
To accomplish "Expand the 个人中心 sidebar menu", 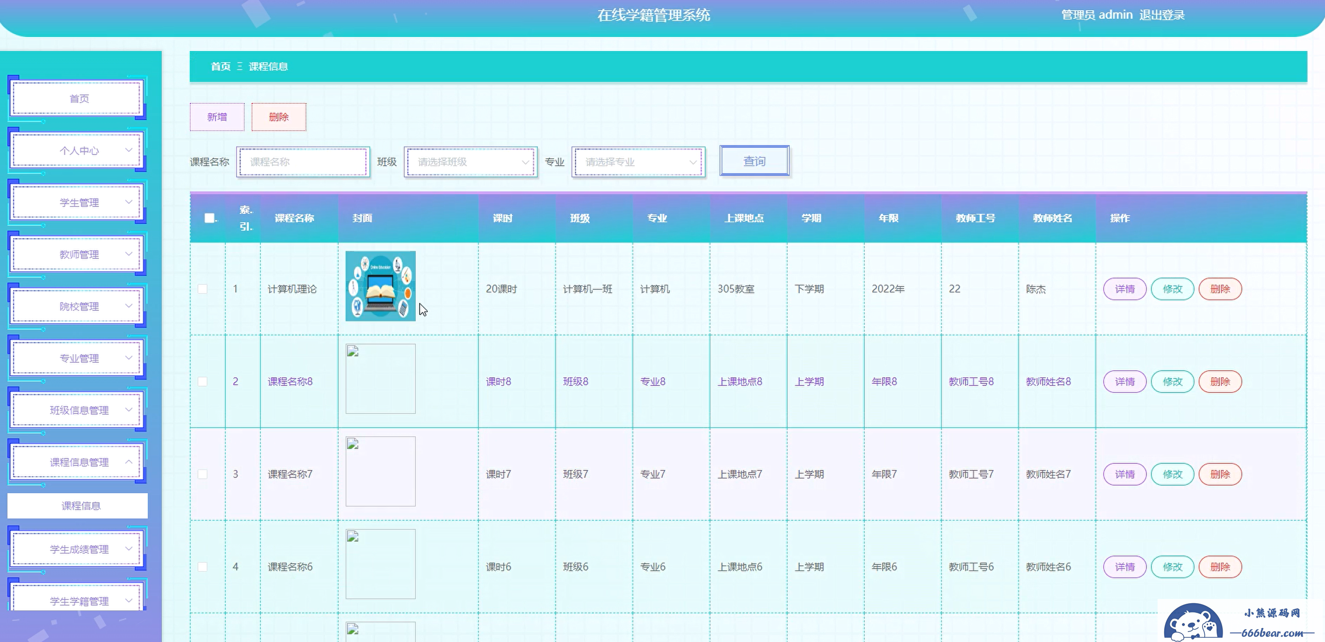I will [x=77, y=150].
